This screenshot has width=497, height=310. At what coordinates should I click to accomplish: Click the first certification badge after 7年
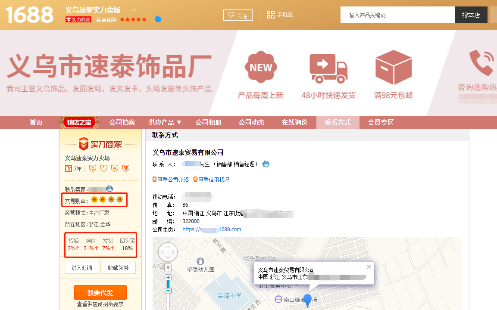92,168
